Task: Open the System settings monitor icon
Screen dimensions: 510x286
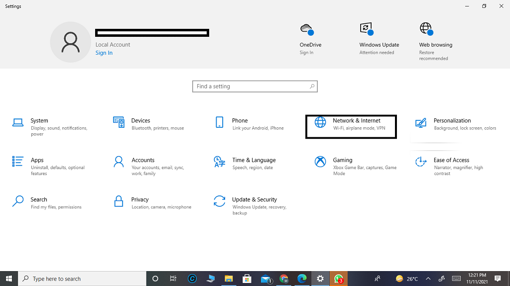Action: pos(18,122)
